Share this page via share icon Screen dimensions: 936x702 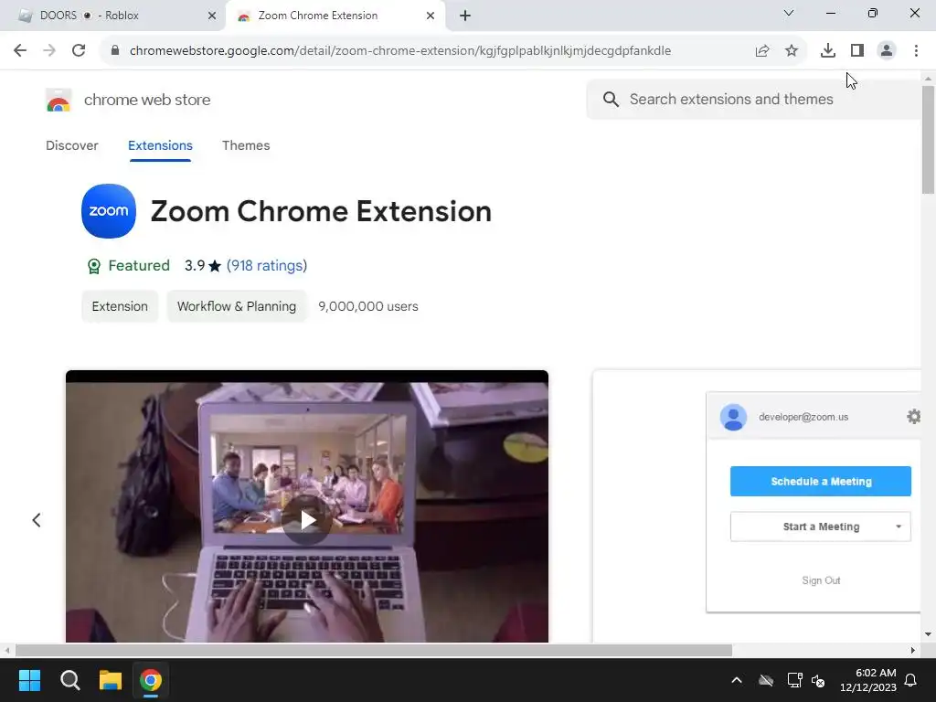[x=762, y=51]
